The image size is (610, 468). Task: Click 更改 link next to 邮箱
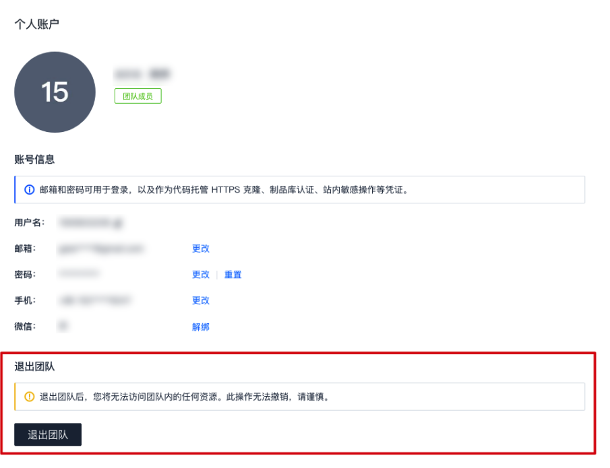point(201,248)
